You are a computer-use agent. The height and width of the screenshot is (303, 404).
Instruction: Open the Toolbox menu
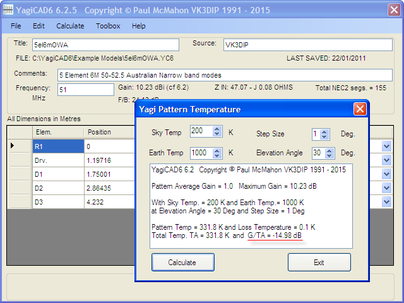[108, 26]
